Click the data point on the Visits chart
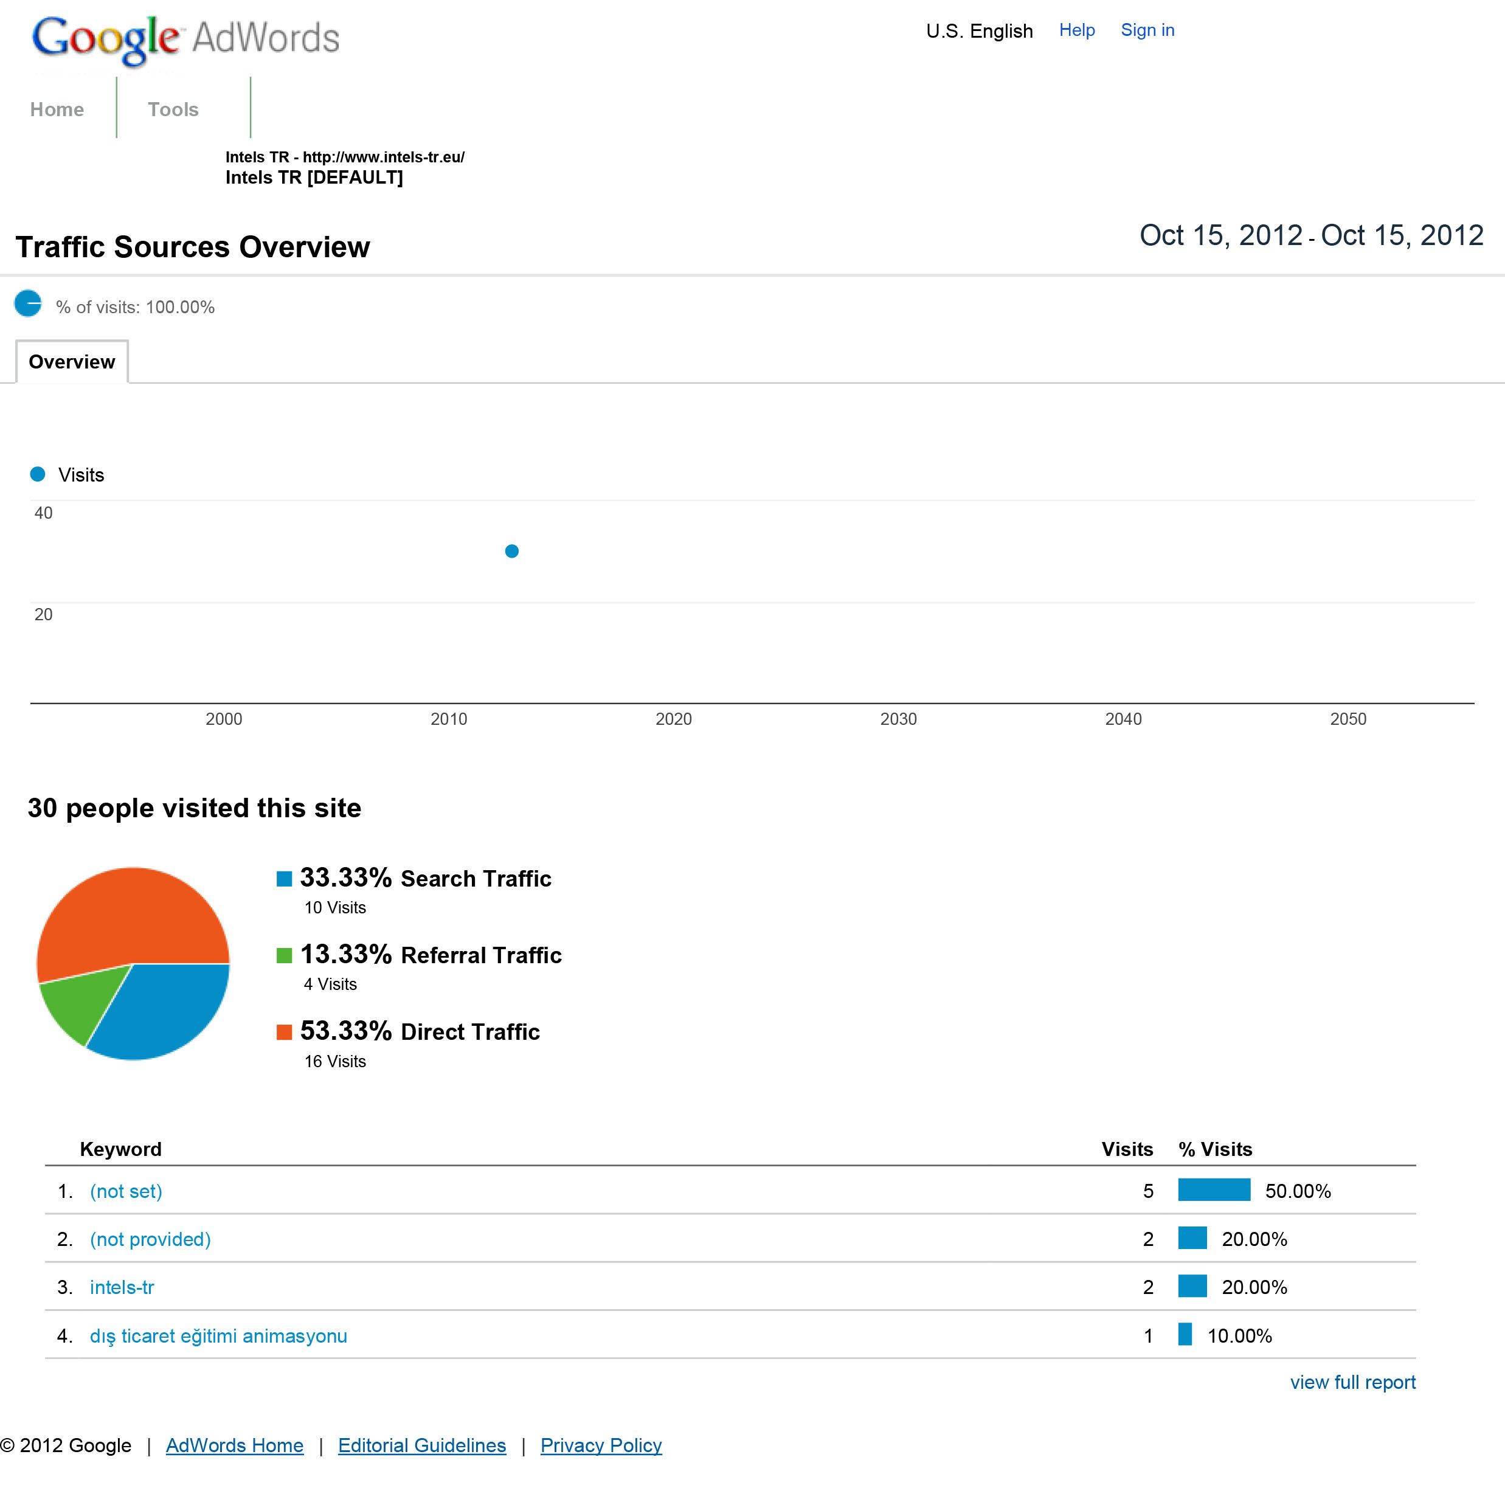 click(x=512, y=552)
